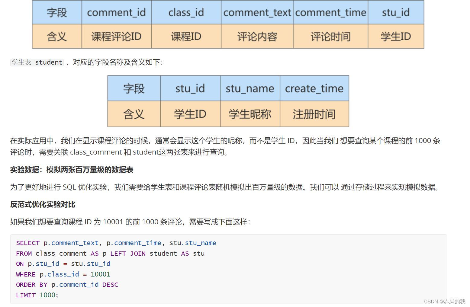
Task: Click the stu_name column header
Action: click(250, 88)
